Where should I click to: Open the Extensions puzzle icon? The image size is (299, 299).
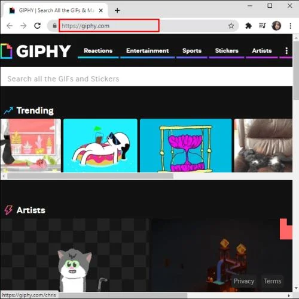(248, 26)
